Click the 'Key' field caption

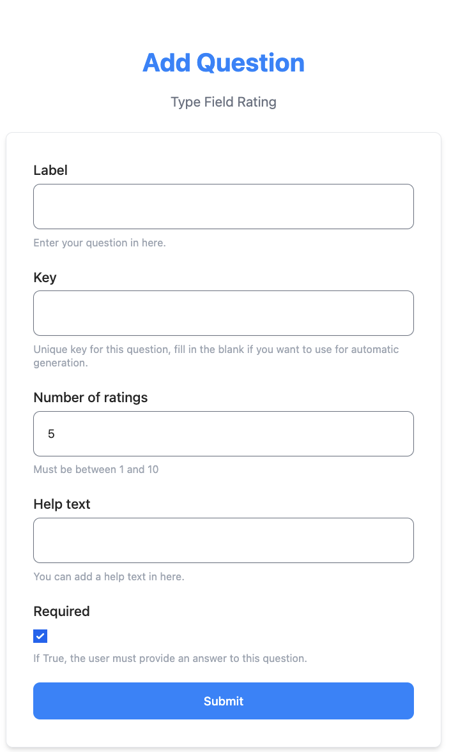pyautogui.click(x=45, y=278)
